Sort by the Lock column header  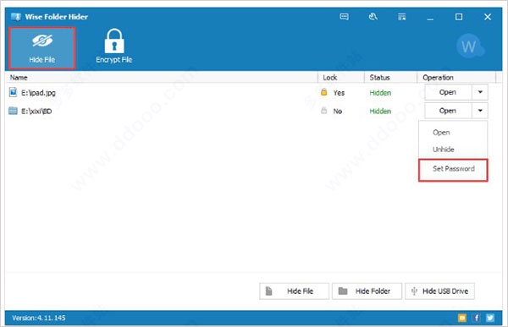tap(330, 78)
